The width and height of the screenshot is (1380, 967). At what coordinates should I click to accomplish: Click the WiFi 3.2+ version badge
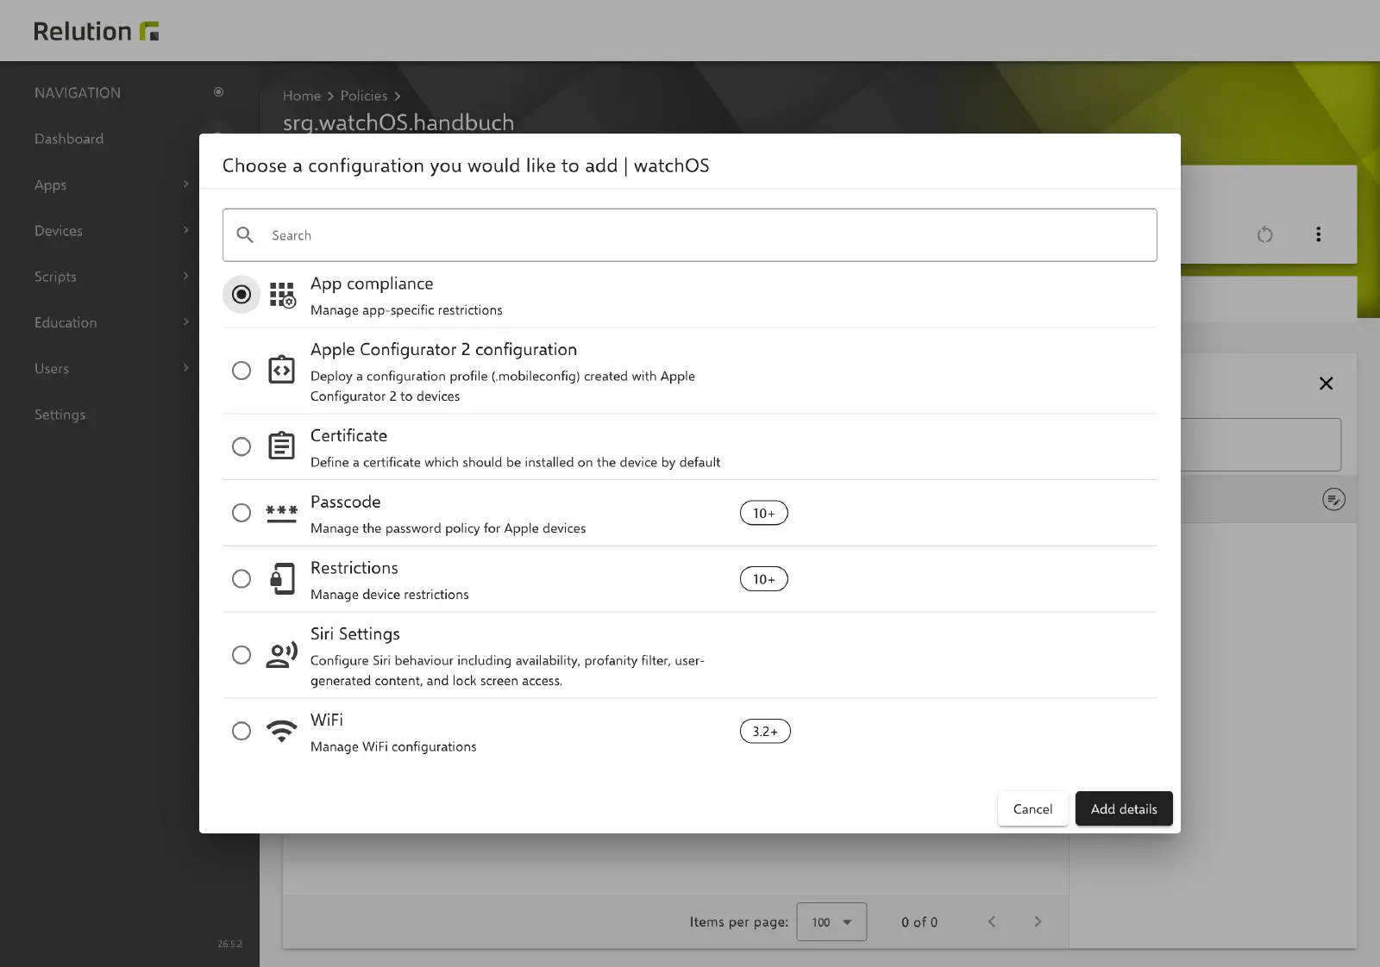[x=765, y=732]
